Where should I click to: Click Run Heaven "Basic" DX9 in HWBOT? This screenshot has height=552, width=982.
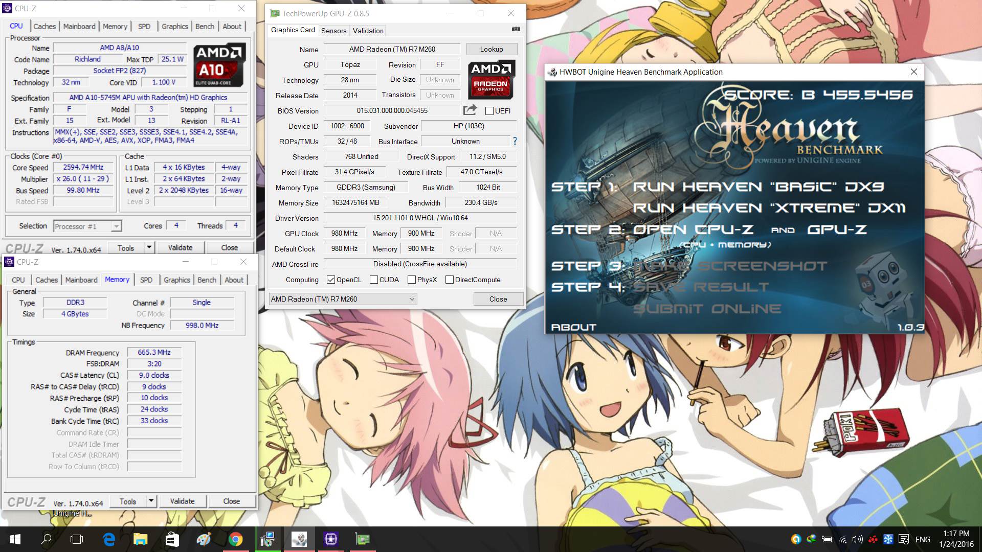pos(758,187)
